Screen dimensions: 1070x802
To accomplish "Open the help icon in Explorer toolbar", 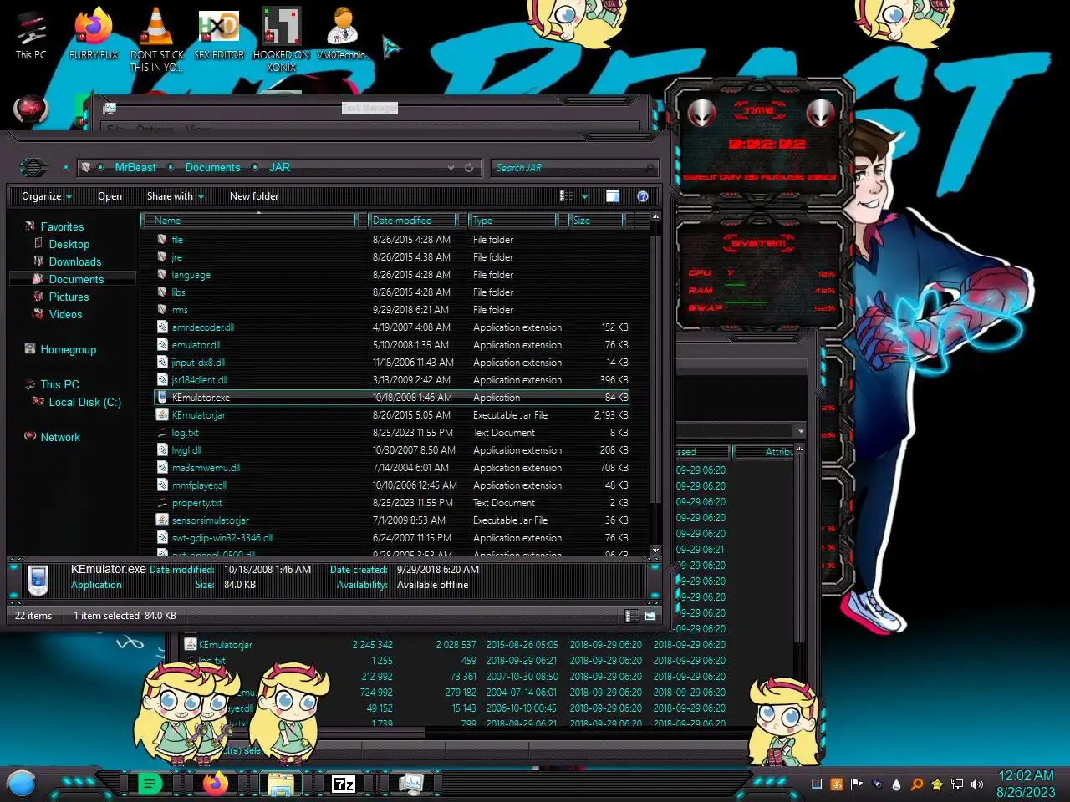I will (643, 196).
